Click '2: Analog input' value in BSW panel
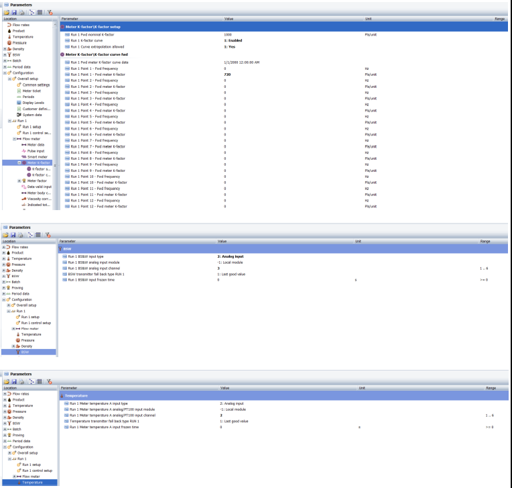512x488 pixels. (231, 257)
